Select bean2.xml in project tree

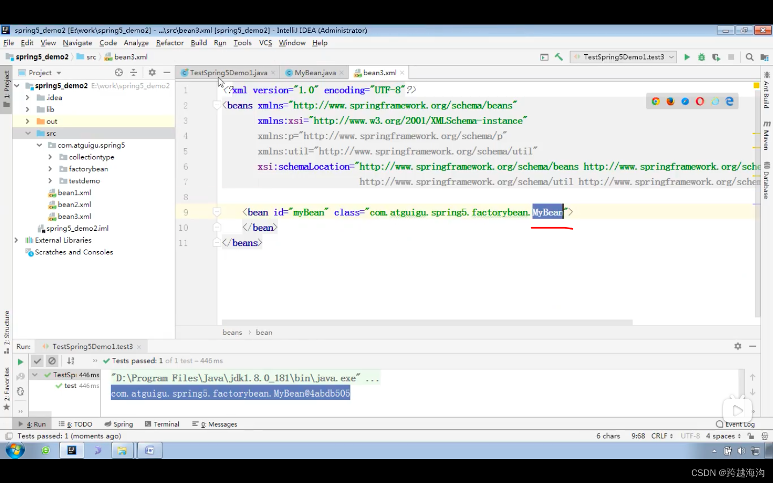(x=74, y=204)
